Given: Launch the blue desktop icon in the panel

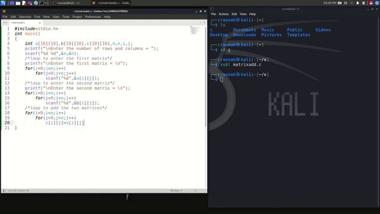Looking at the screenshot, I should tap(12, 3).
